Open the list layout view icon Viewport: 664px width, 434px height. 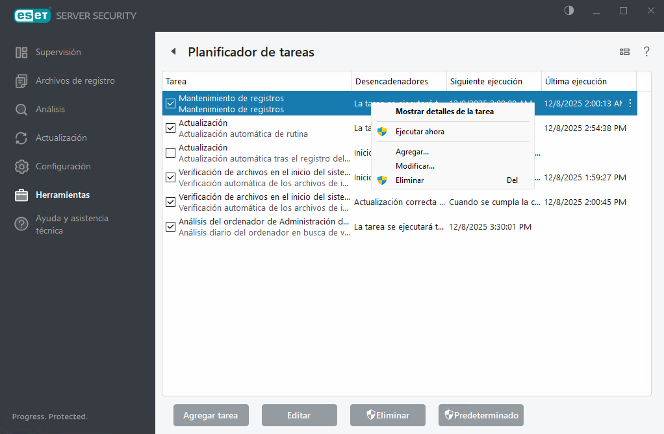coord(624,51)
